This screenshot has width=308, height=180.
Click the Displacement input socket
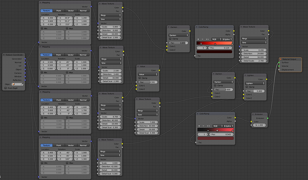[279, 70]
